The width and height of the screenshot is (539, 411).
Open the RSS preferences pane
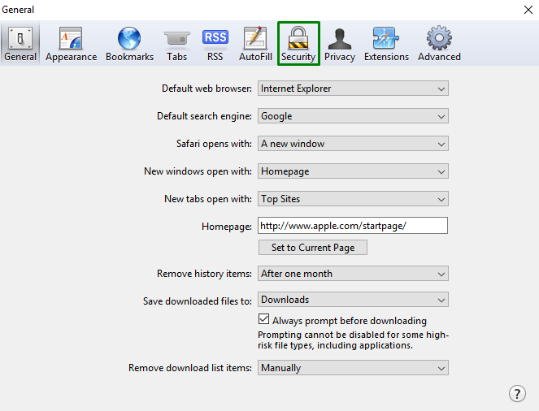(x=215, y=44)
